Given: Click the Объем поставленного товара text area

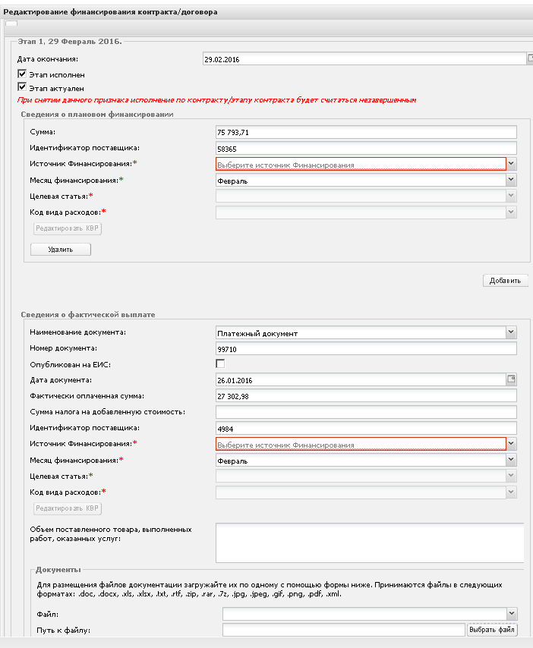Looking at the screenshot, I should click(x=370, y=543).
